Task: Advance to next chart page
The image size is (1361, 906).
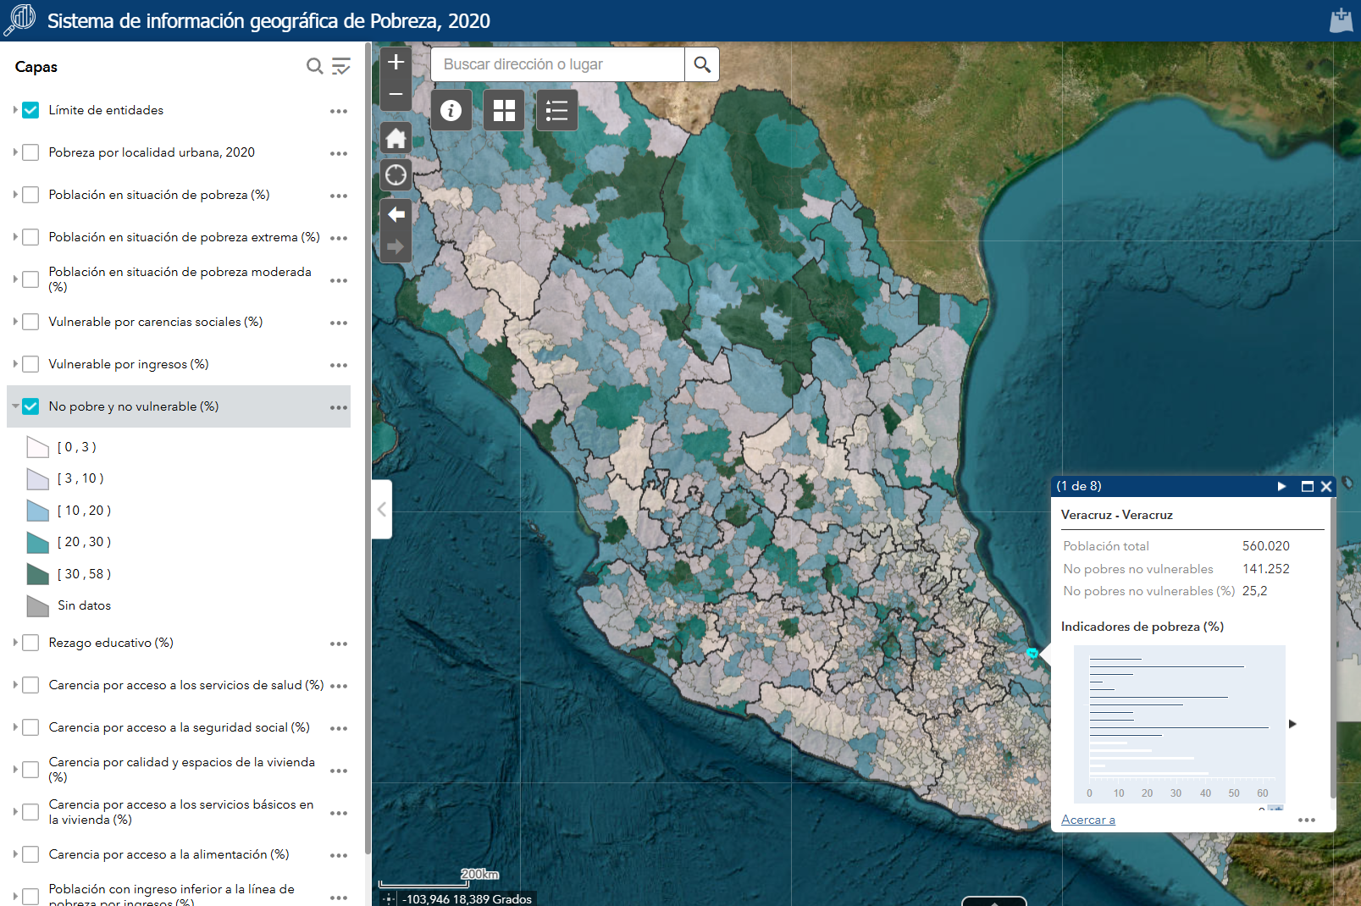Action: click(x=1292, y=724)
